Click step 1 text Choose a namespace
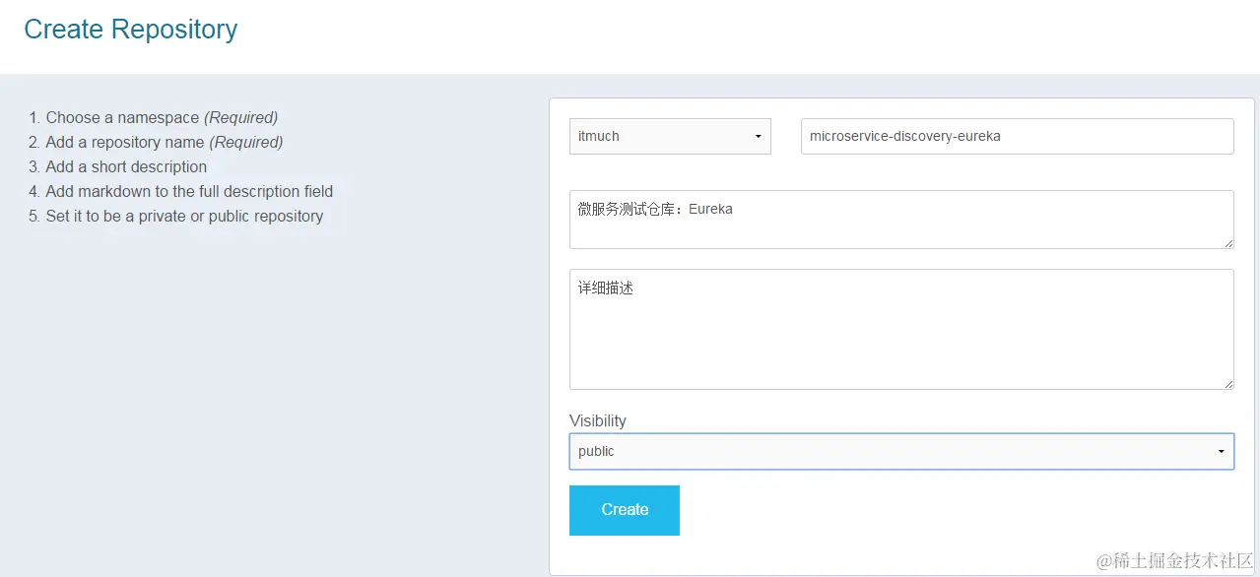Screen dimensions: 1260x577 [162, 117]
